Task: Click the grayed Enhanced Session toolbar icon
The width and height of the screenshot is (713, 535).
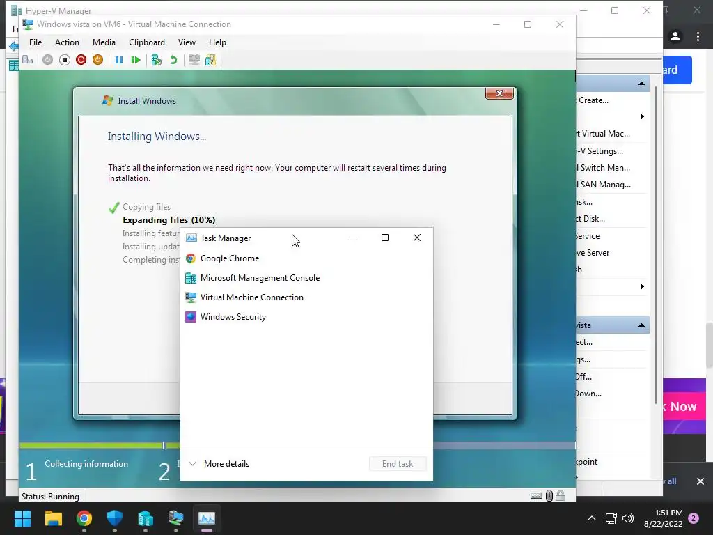Action: click(194, 60)
